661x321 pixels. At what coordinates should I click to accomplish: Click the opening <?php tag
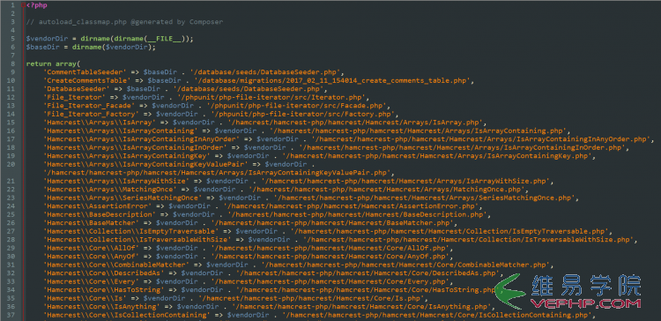[x=36, y=5]
